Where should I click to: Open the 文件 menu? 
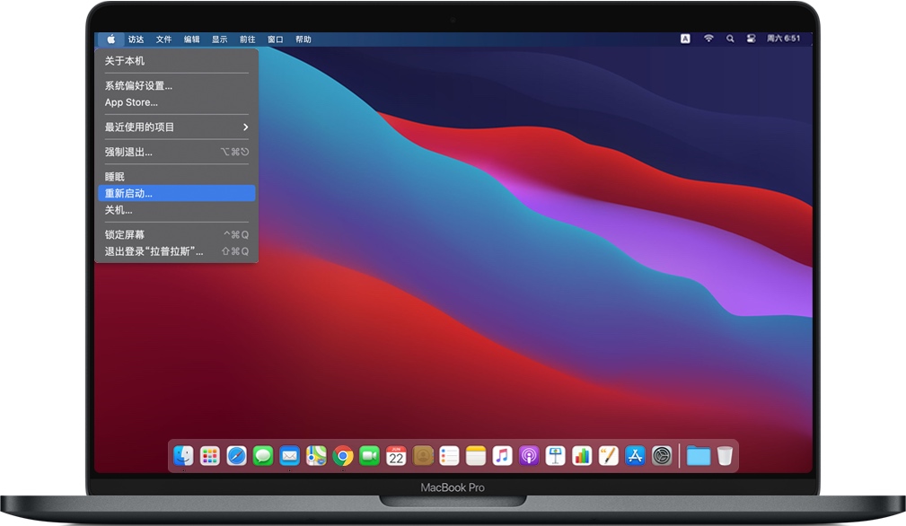pyautogui.click(x=163, y=39)
